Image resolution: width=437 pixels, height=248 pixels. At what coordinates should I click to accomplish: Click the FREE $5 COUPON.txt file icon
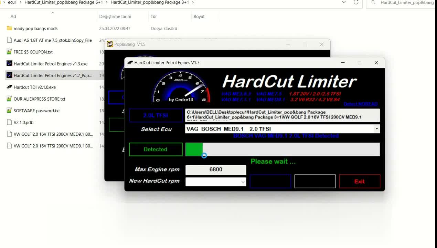[9, 52]
